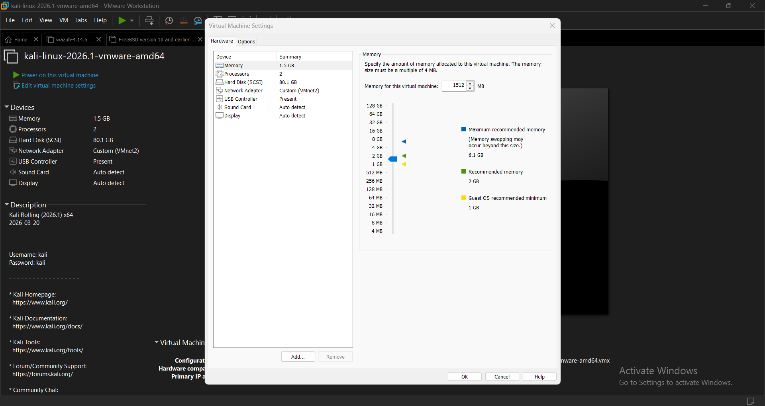Increase memory with the up stepper arrow
The width and height of the screenshot is (765, 406).
click(470, 83)
